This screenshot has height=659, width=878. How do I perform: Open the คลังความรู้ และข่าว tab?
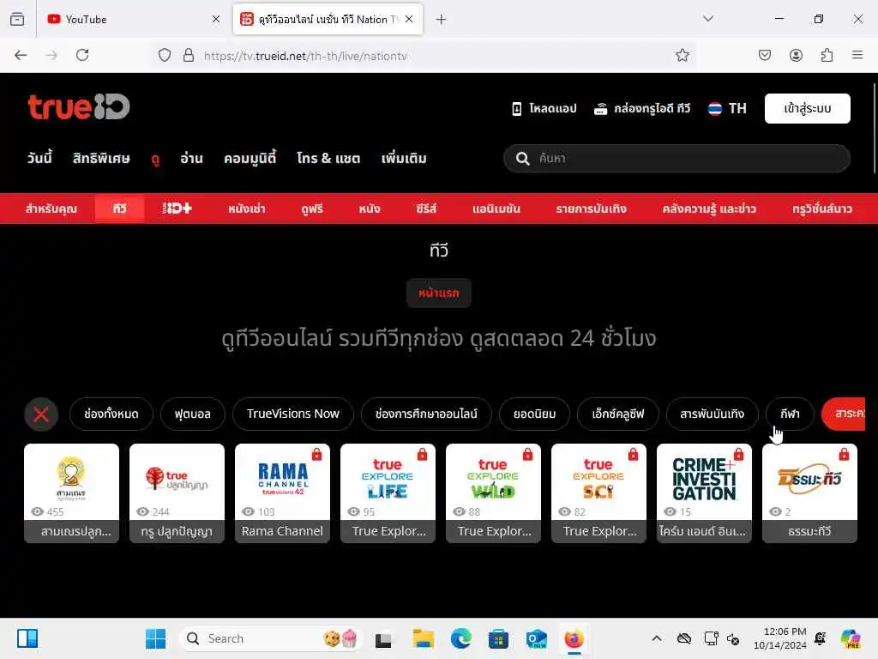point(709,209)
